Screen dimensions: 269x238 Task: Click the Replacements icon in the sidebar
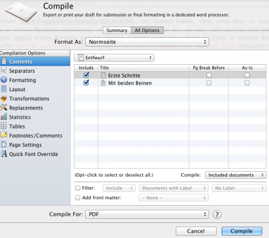coord(4,107)
